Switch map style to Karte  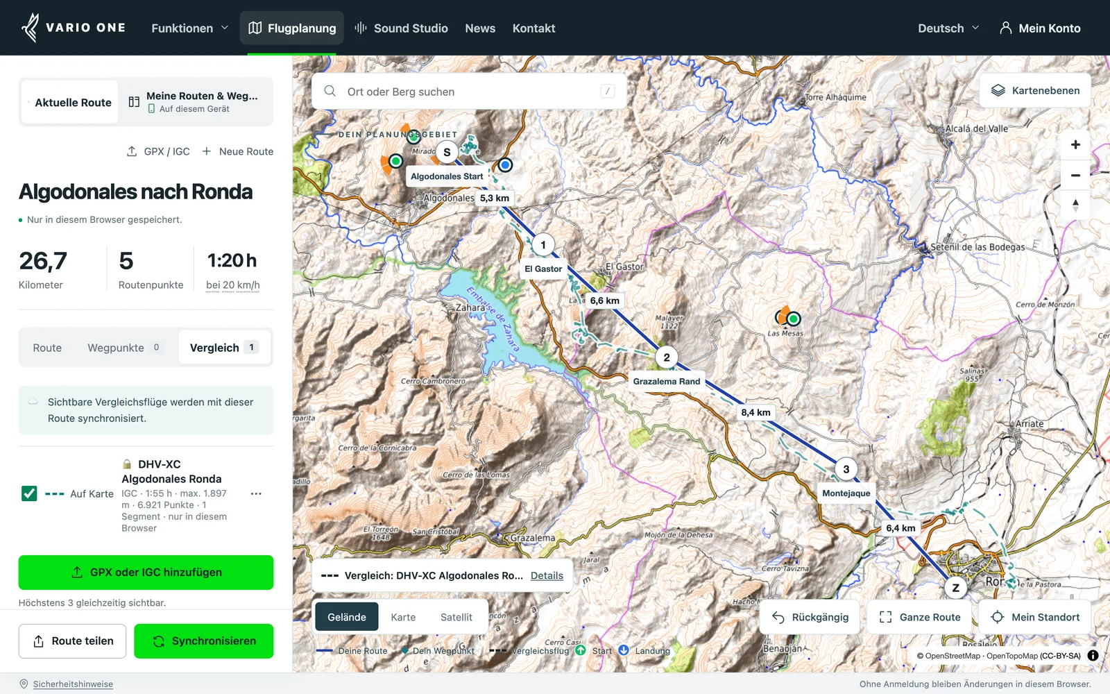(x=403, y=617)
